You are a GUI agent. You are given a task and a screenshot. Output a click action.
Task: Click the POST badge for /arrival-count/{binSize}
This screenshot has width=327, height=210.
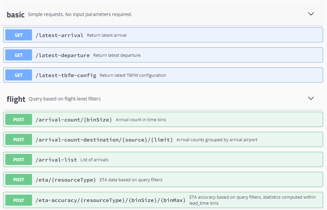(19, 120)
